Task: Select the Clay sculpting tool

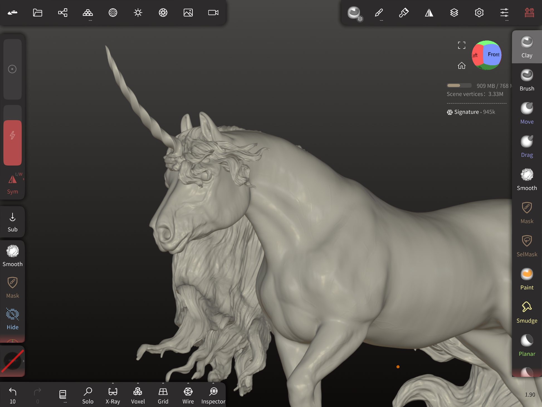Action: (526, 47)
